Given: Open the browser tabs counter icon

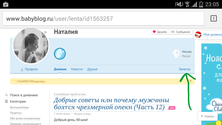Looking at the screenshot, I should (214, 18).
